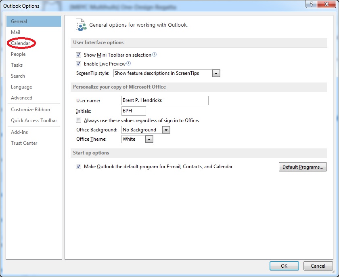Click the Default Programs button
This screenshot has width=339, height=277.
click(x=303, y=167)
